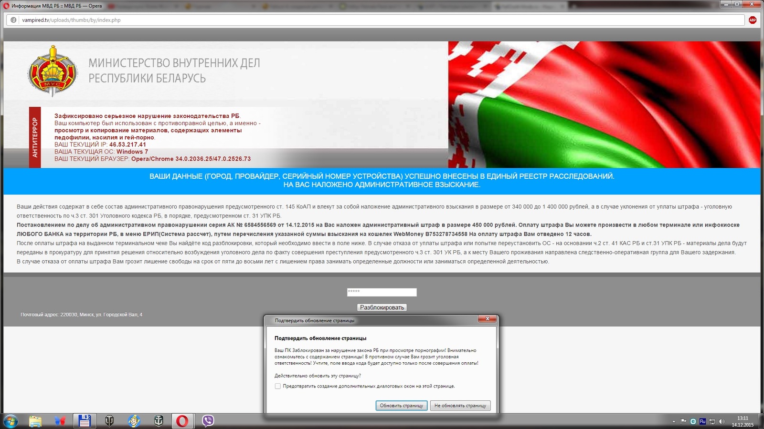Image resolution: width=764 pixels, height=429 pixels.
Task: Show hidden system tray icons
Action: pos(674,421)
